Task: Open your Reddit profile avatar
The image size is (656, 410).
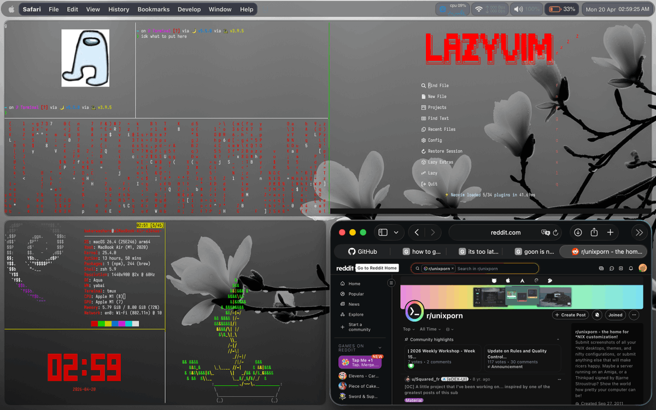Action: tap(642, 268)
